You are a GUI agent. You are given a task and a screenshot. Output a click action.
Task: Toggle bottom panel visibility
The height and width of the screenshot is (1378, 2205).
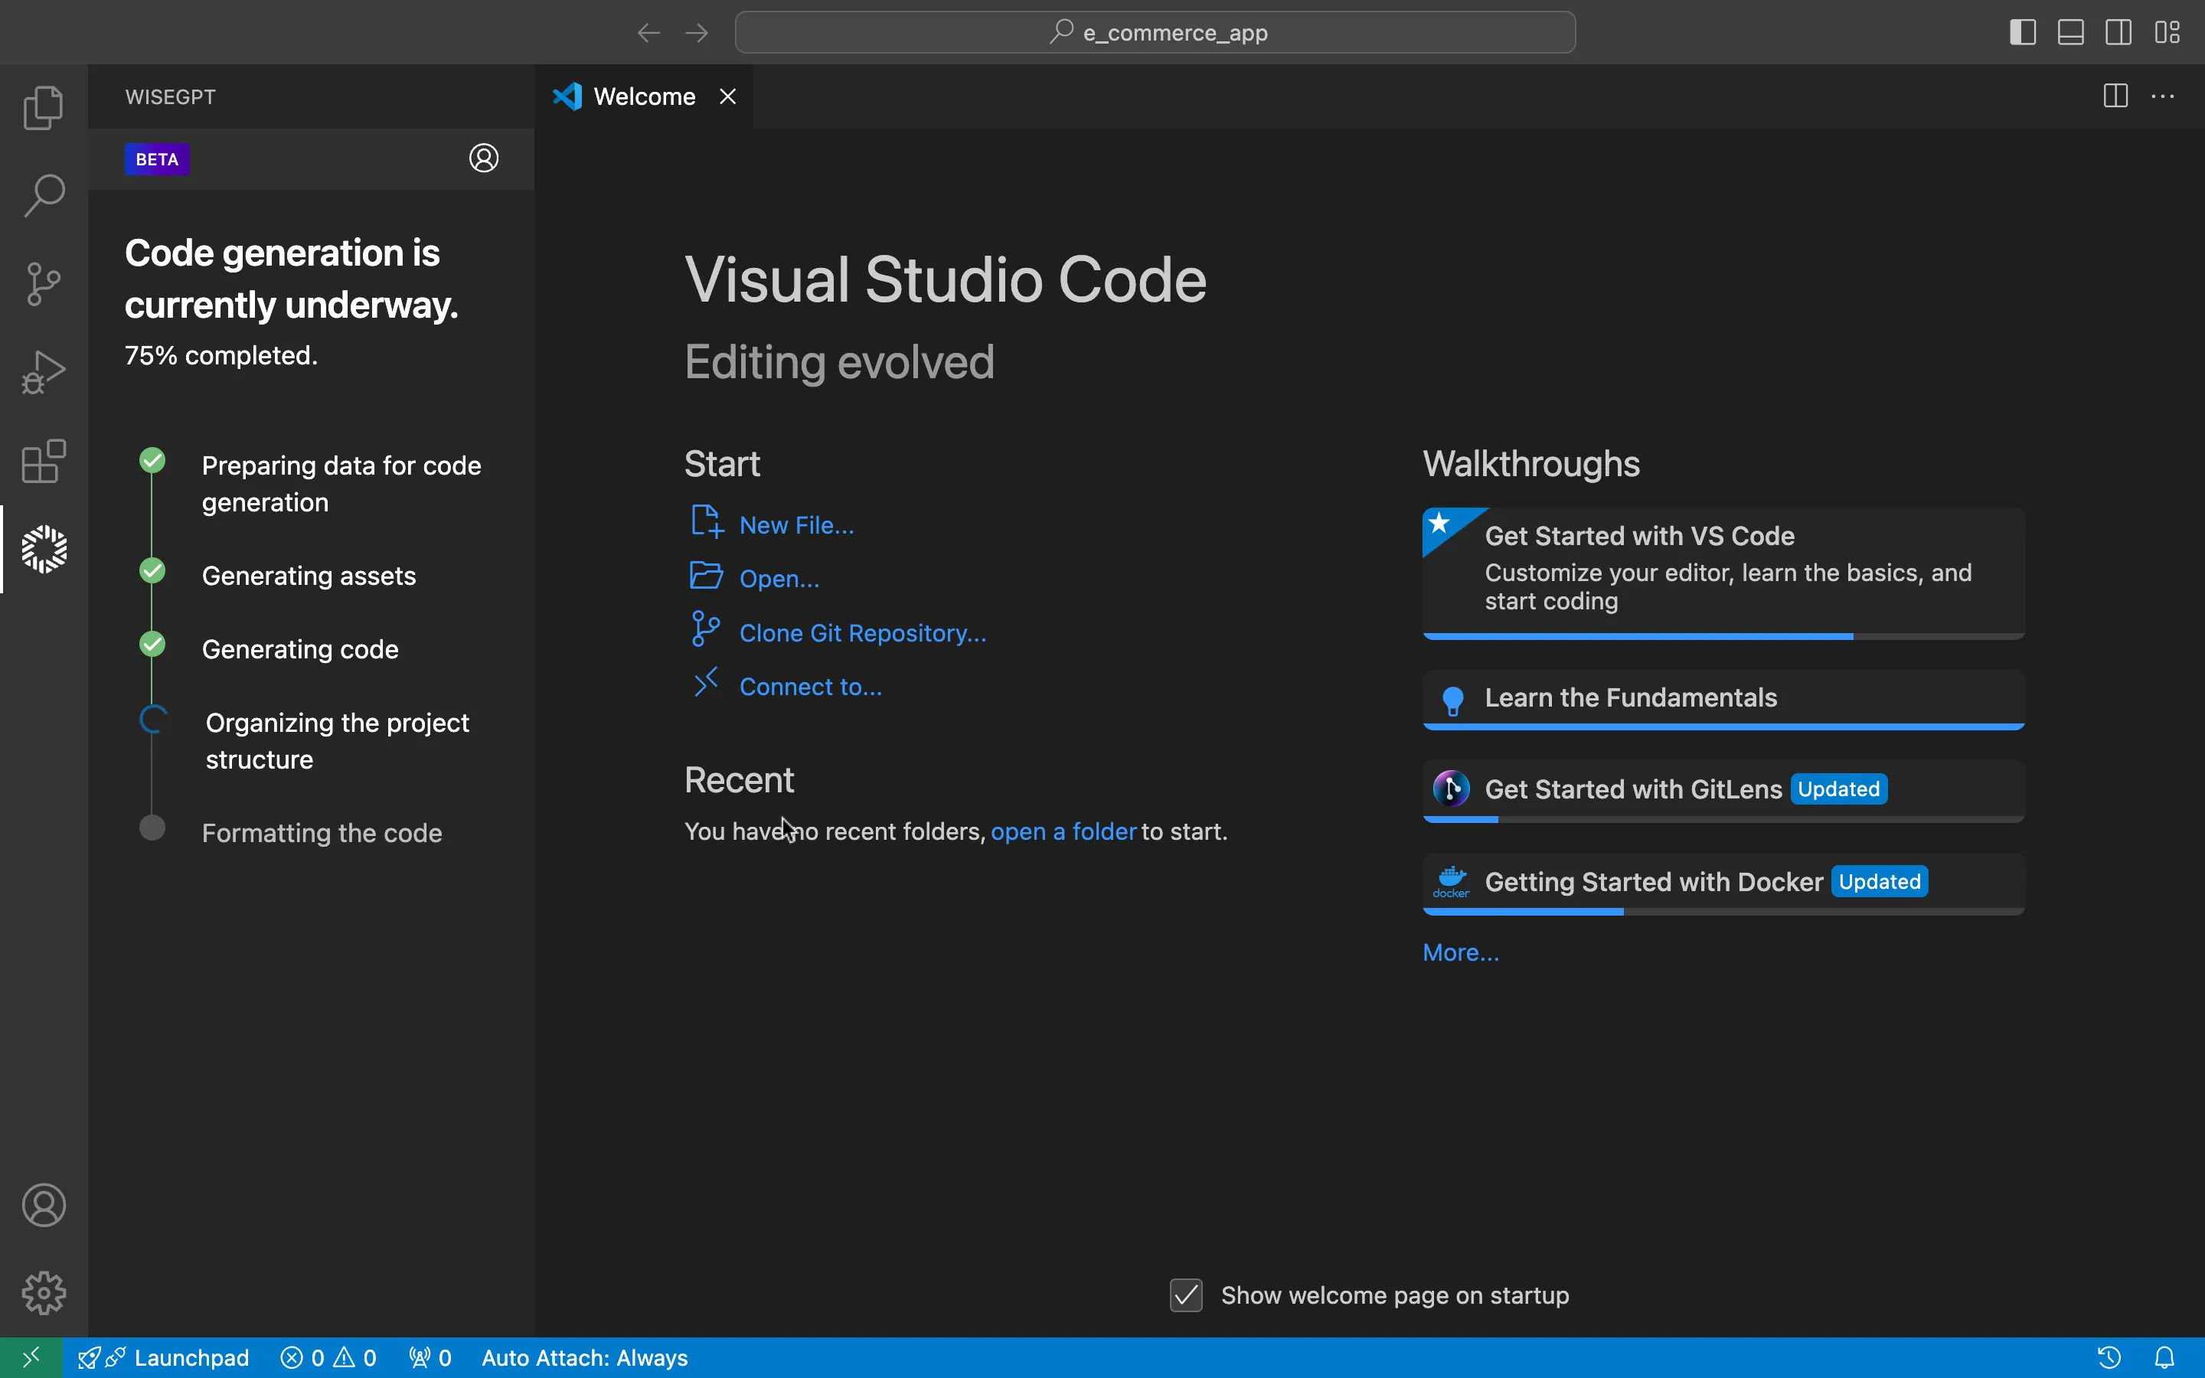(2071, 33)
